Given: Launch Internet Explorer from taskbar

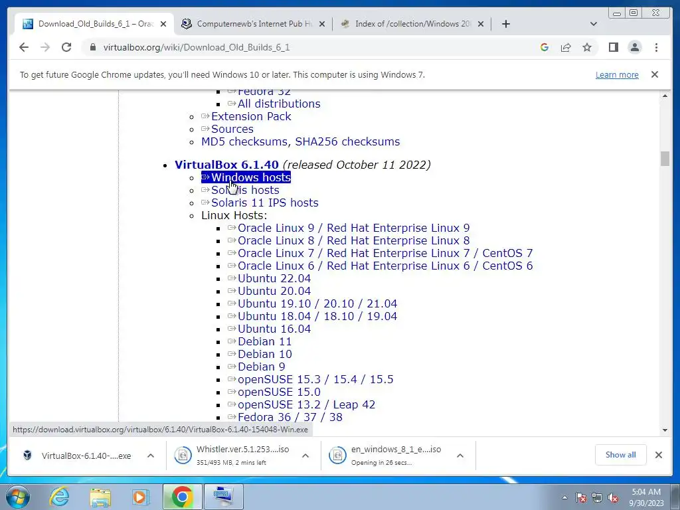Looking at the screenshot, I should click(59, 497).
